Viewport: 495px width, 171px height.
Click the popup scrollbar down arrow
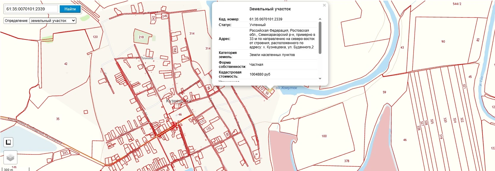pyautogui.click(x=320, y=79)
